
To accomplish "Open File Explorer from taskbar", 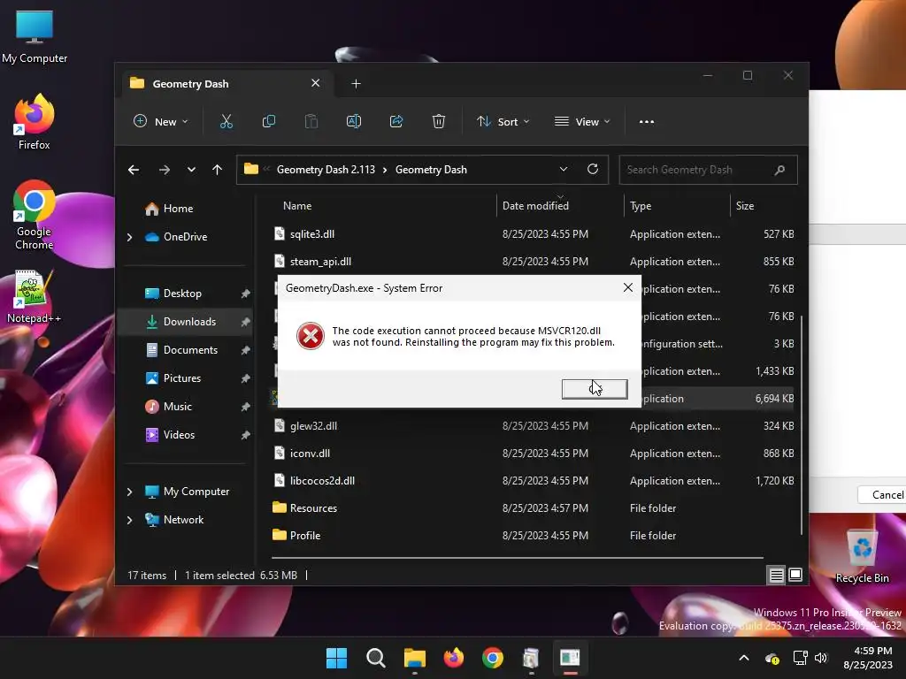I will click(414, 658).
